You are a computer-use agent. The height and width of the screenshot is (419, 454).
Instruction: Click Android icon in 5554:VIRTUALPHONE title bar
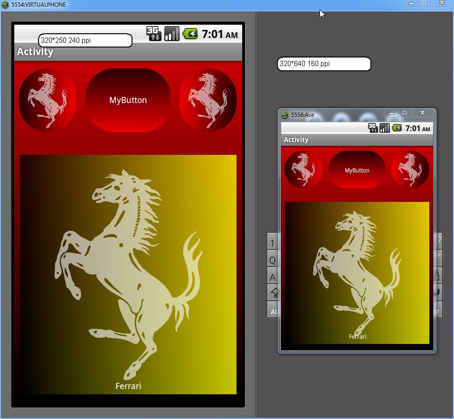coord(6,5)
